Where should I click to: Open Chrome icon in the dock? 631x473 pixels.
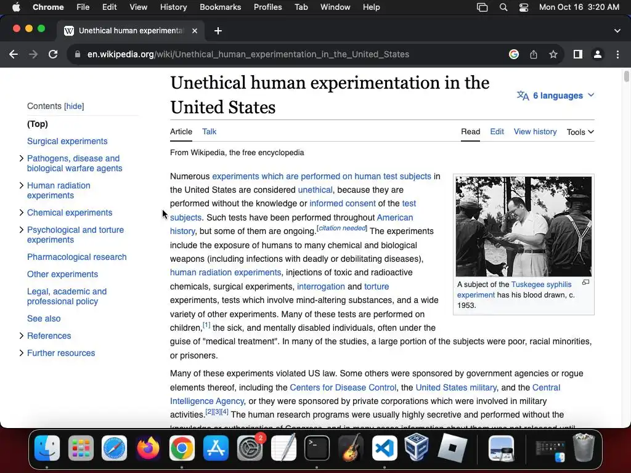pyautogui.click(x=182, y=448)
